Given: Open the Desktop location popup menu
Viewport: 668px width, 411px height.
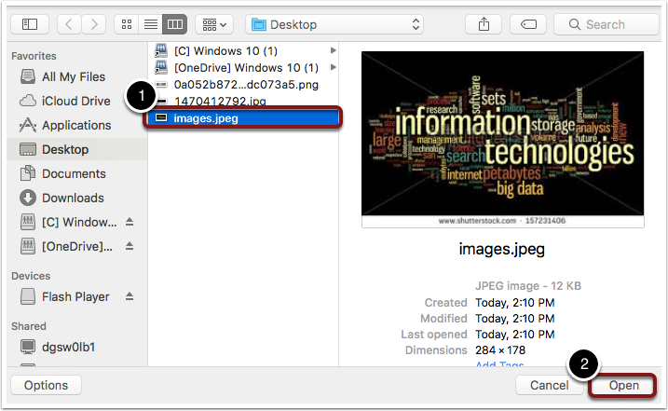Looking at the screenshot, I should click(x=334, y=24).
